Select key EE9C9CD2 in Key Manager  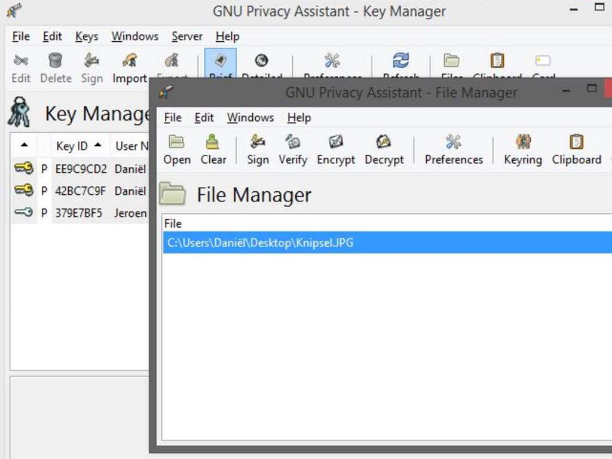coord(81,169)
